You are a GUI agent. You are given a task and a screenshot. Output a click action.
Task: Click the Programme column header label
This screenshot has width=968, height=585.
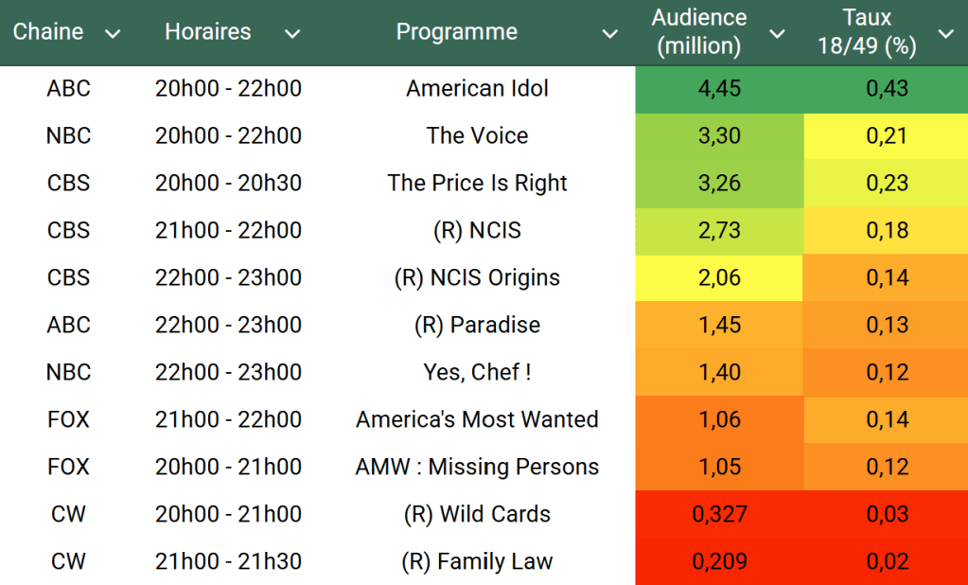[456, 32]
